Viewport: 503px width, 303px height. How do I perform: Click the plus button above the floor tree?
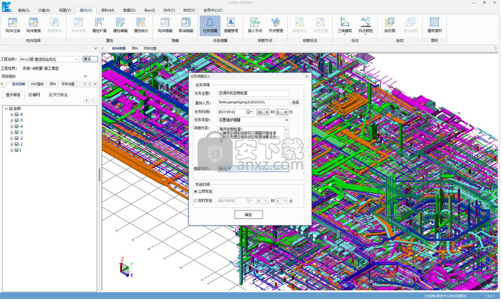(86, 100)
